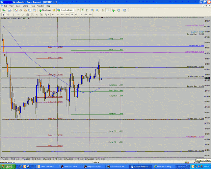Click the Zoom Out magnifier

(97, 10)
